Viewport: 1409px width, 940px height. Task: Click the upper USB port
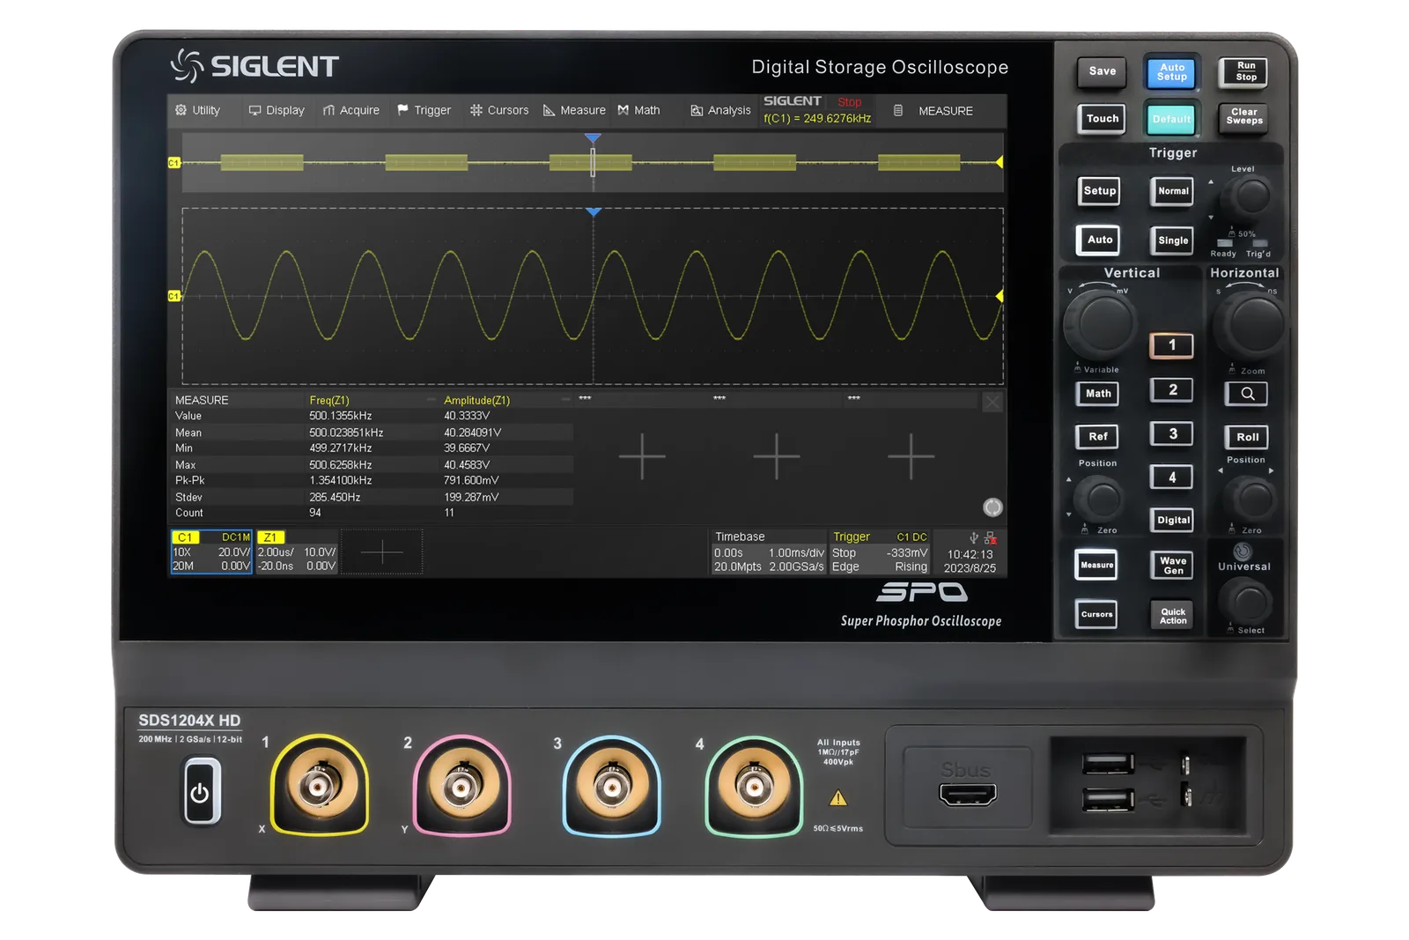1108,763
